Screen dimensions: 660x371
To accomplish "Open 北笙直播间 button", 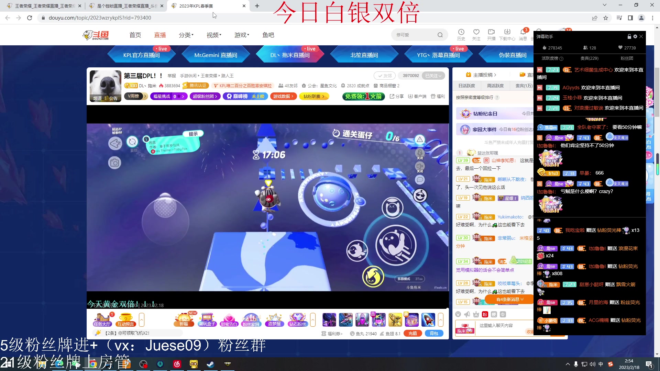I will pyautogui.click(x=364, y=55).
